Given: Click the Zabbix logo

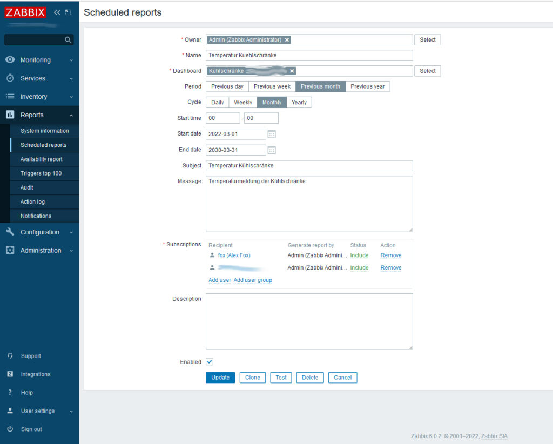Looking at the screenshot, I should tap(25, 12).
